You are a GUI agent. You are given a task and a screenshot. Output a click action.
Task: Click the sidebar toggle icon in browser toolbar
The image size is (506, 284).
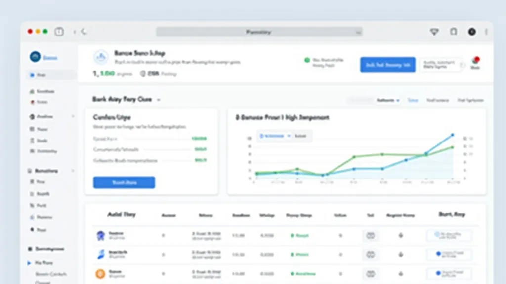(59, 32)
